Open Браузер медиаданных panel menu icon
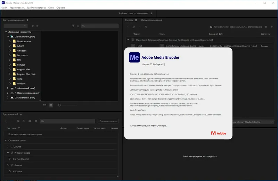 point(27,20)
